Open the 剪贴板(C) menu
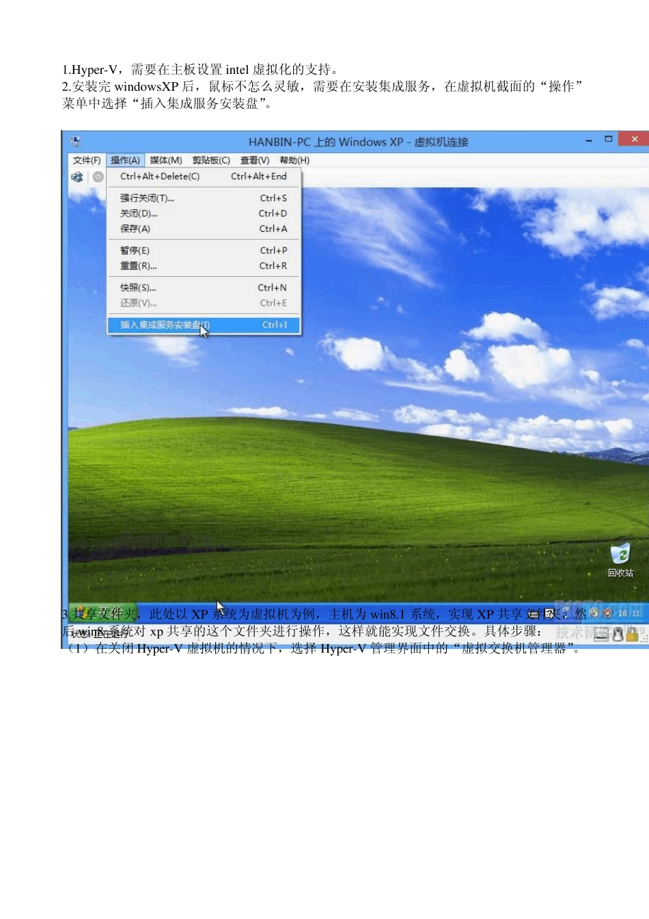Image resolution: width=649 pixels, height=919 pixels. coord(211,160)
